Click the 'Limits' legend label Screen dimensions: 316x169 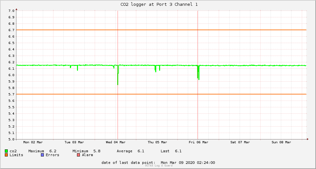[16, 155]
